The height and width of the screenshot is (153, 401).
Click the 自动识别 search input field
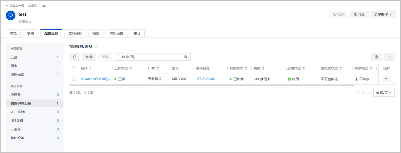click(x=150, y=57)
